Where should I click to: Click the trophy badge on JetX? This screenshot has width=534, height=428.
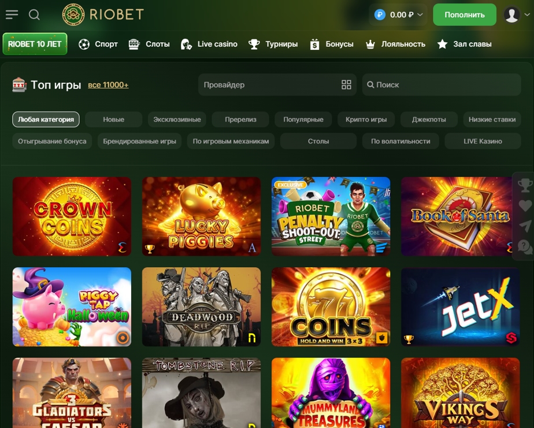point(409,339)
